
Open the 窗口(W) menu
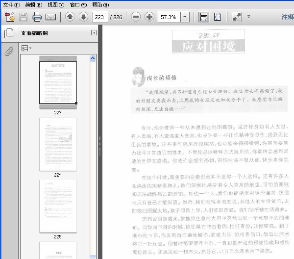(78, 5)
